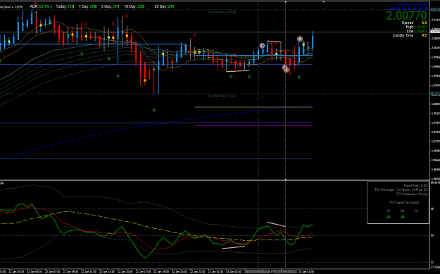Viewport: 440px width, 274px height.
Task: Select the magenta horizontal level line
Action: tap(253, 125)
